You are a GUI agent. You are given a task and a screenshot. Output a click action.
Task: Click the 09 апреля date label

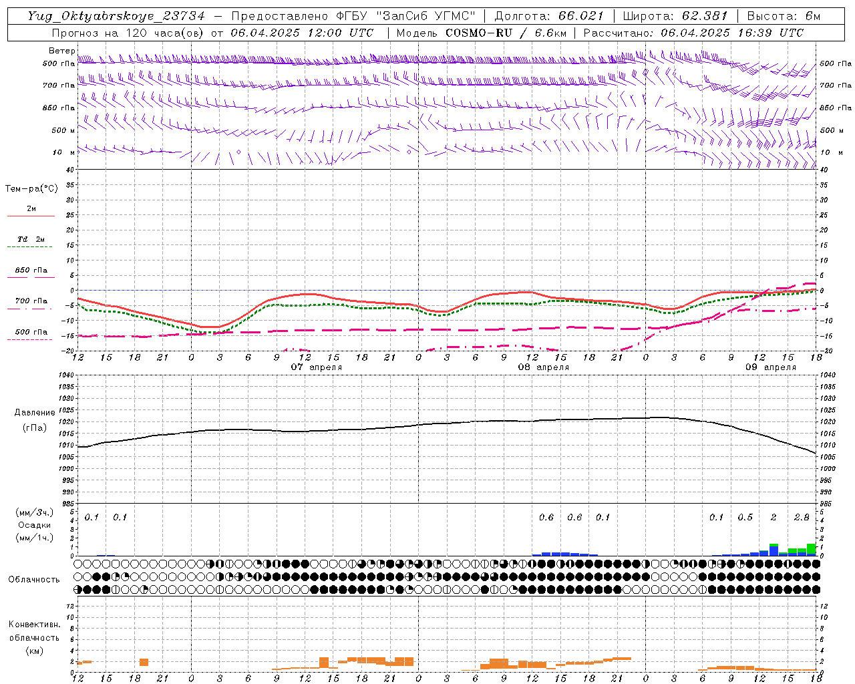[771, 367]
